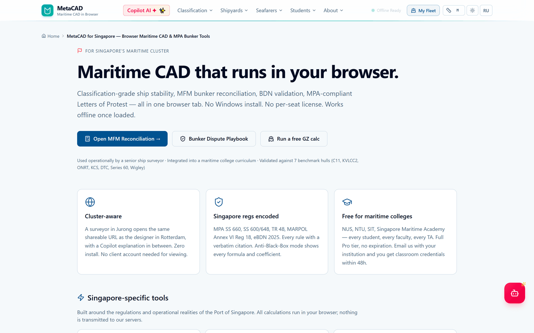Toggle light/dark theme with the sun button
This screenshot has width=534, height=333.
[x=472, y=10]
